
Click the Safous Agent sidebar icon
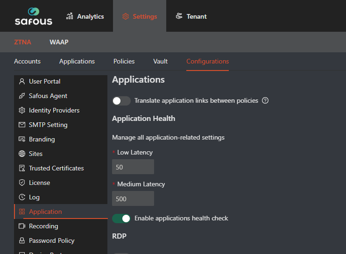click(21, 96)
